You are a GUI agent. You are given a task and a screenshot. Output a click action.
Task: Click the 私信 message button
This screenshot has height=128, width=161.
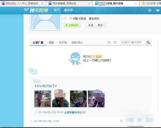click(x=91, y=25)
